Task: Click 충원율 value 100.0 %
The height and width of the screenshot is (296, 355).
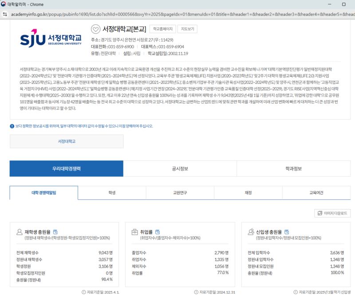Action: [337, 273]
